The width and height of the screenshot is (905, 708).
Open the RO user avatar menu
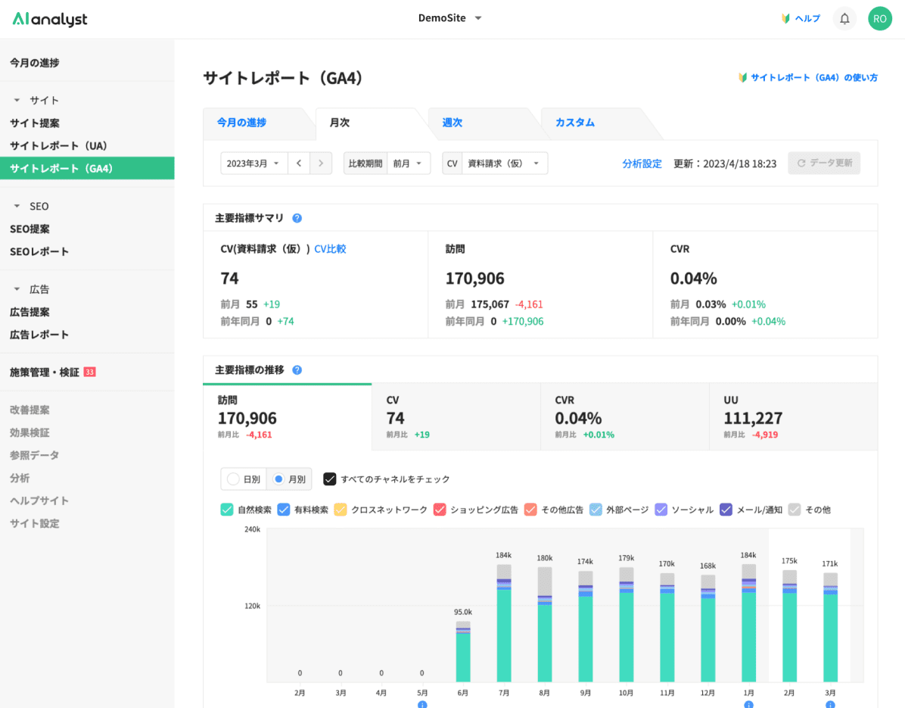click(x=879, y=19)
